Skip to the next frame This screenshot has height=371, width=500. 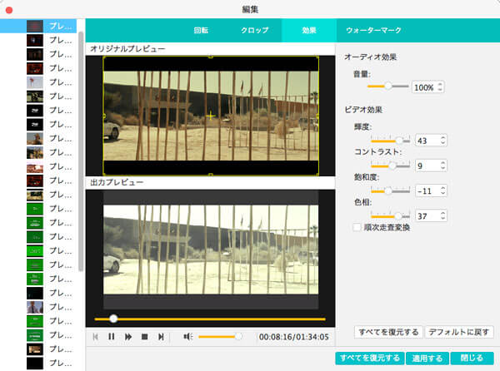click(161, 337)
